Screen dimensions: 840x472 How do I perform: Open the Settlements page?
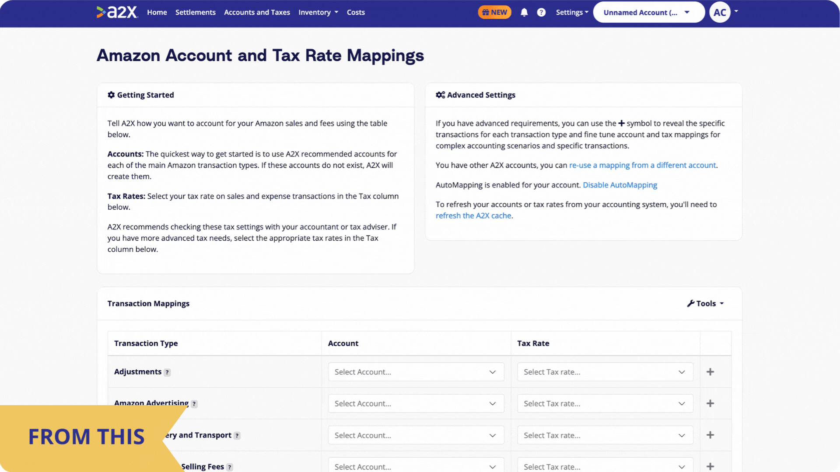point(196,12)
